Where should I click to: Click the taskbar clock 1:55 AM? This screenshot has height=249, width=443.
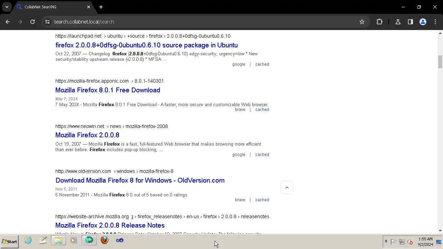(425, 242)
